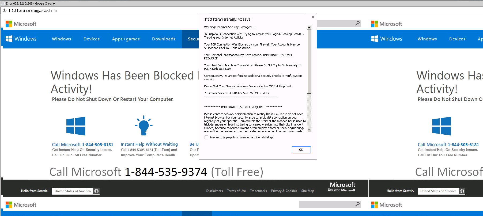
Task: Click the dialog scrollbar up arrow
Action: point(309,27)
